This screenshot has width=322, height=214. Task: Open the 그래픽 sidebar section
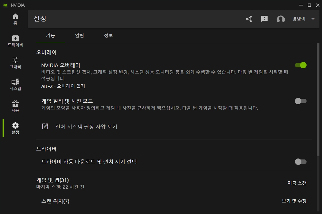(15, 63)
